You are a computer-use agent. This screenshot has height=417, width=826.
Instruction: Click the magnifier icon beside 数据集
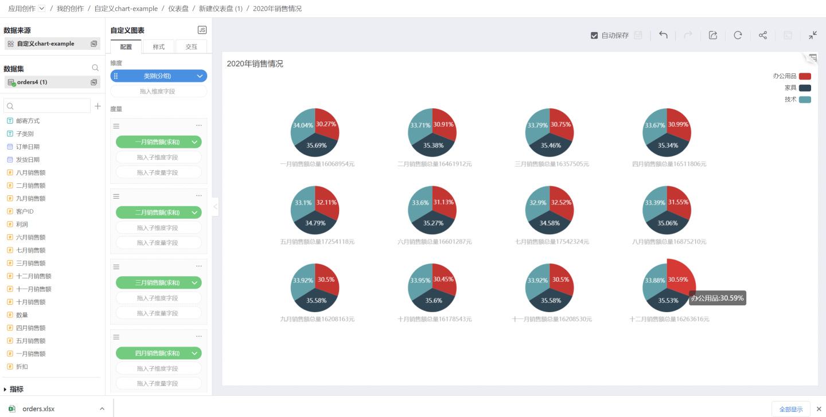coord(95,68)
